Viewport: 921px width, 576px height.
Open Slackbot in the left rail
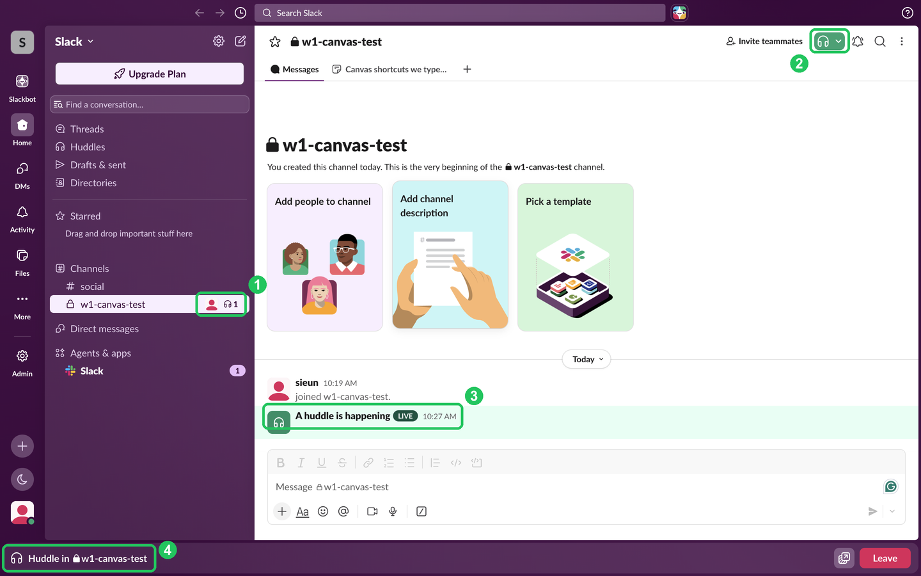[x=22, y=88]
